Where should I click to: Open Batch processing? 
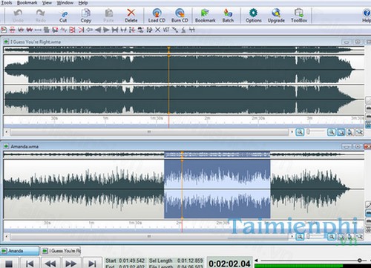(x=228, y=16)
